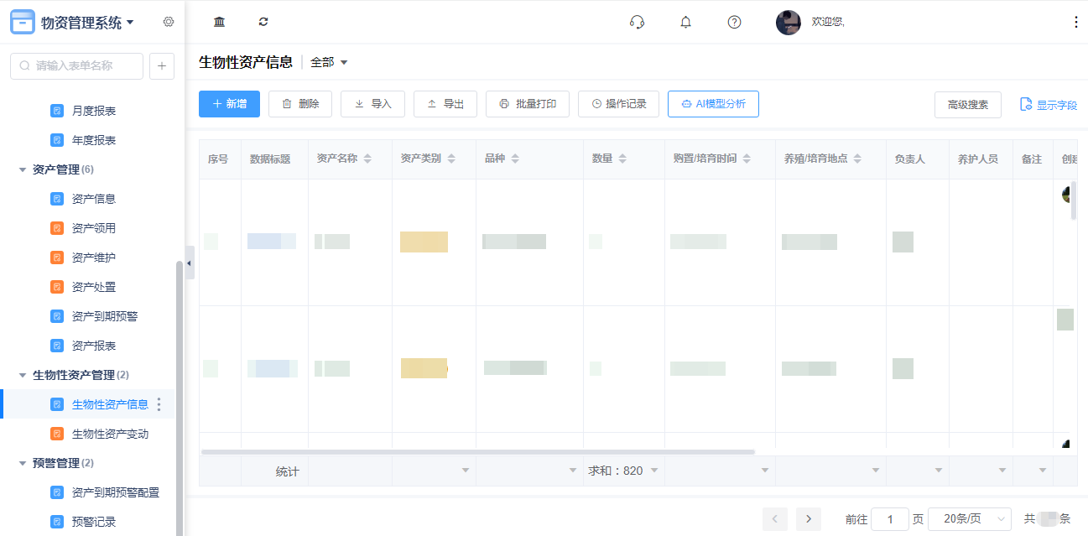This screenshot has height=536, width=1088.
Task: Click the refresh icon in top bar
Action: point(263,22)
